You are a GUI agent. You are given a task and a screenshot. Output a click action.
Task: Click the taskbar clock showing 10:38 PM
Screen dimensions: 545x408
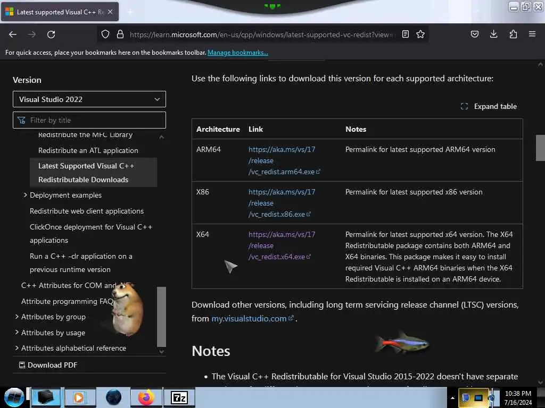[x=518, y=398]
